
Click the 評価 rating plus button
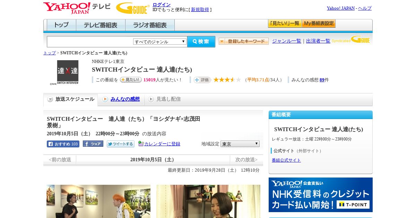coord(202,80)
